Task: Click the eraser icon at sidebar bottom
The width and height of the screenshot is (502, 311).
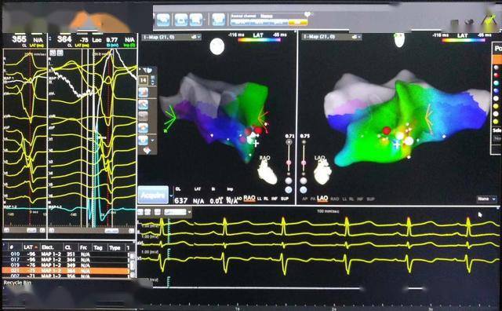Action: point(147,150)
